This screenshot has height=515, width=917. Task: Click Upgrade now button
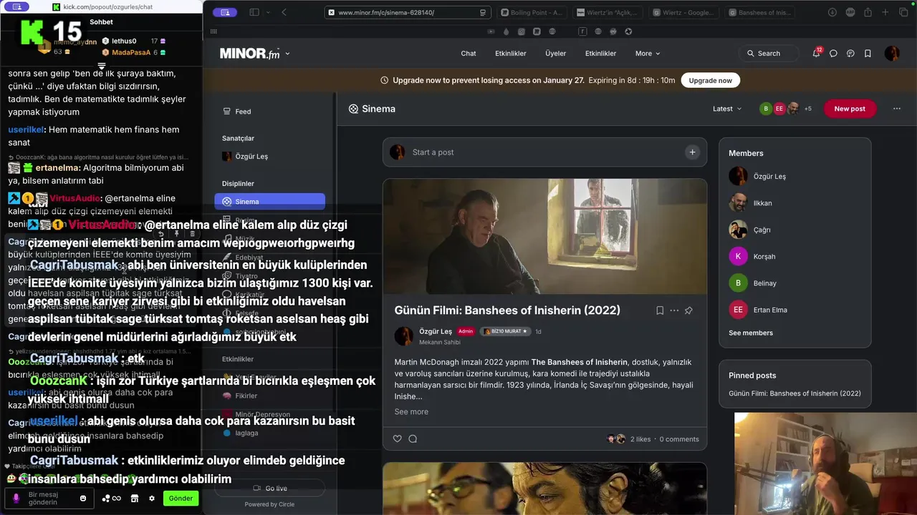tap(710, 80)
